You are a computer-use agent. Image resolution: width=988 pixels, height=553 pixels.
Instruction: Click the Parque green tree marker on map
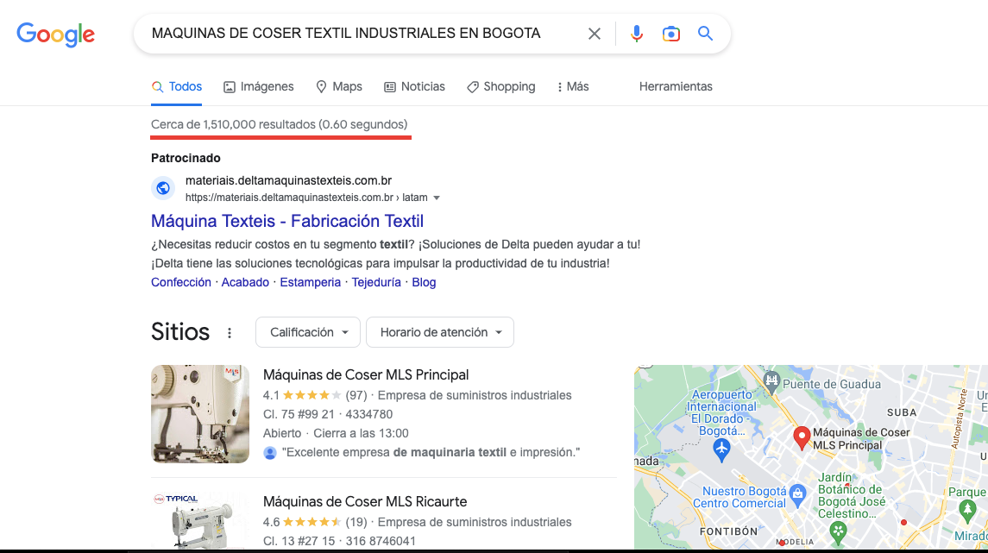pos(967,510)
